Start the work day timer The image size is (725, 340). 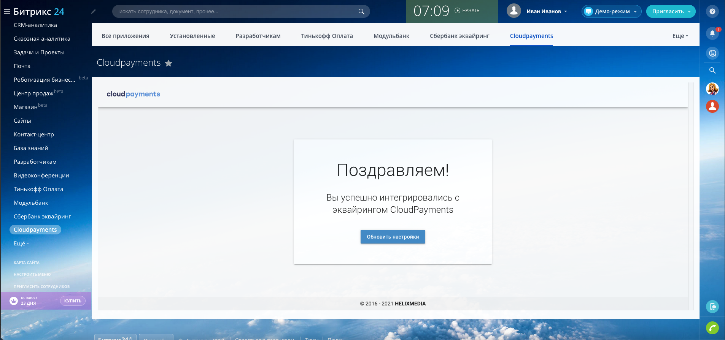point(467,11)
